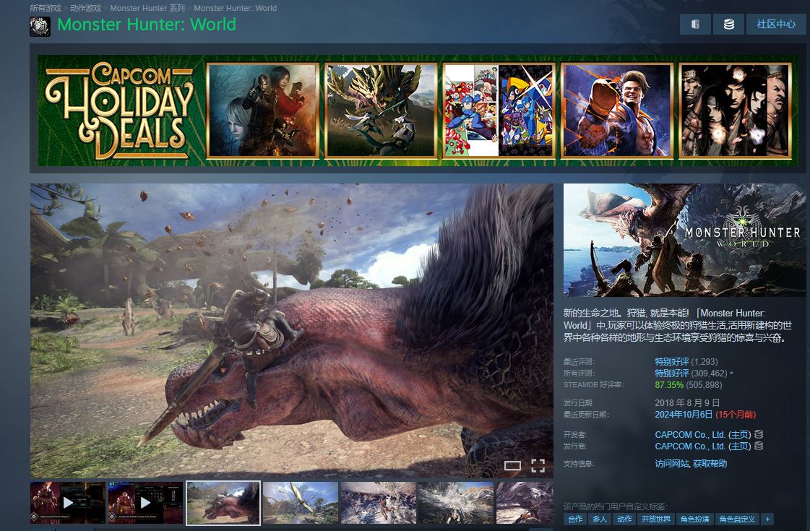Image resolution: width=810 pixels, height=531 pixels.
Task: Click the Monster Hunter: World game icon beside title
Action: (40, 26)
